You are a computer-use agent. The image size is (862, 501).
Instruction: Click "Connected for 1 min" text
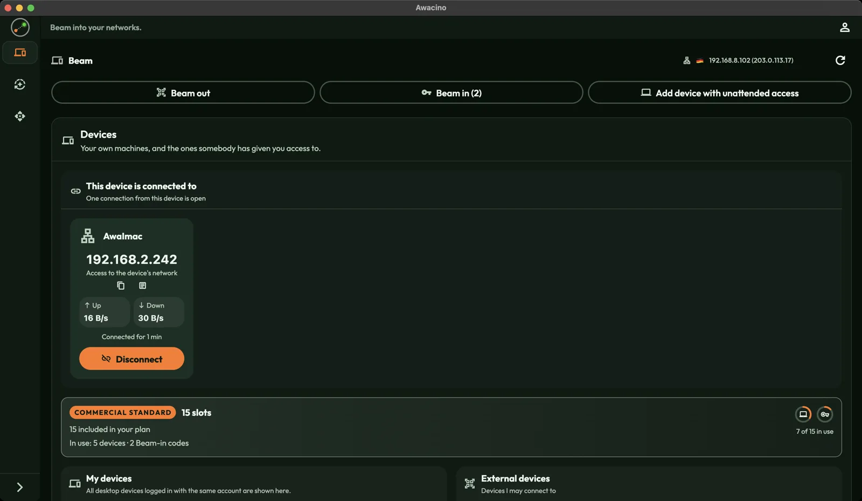[131, 337]
